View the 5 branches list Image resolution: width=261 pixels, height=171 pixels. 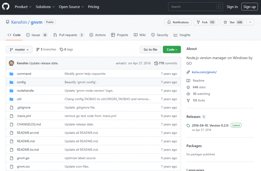click(46, 49)
